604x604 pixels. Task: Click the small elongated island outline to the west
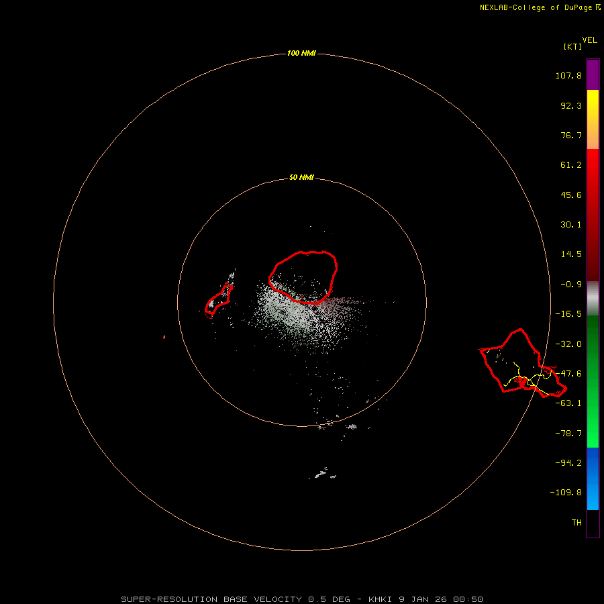point(218,301)
